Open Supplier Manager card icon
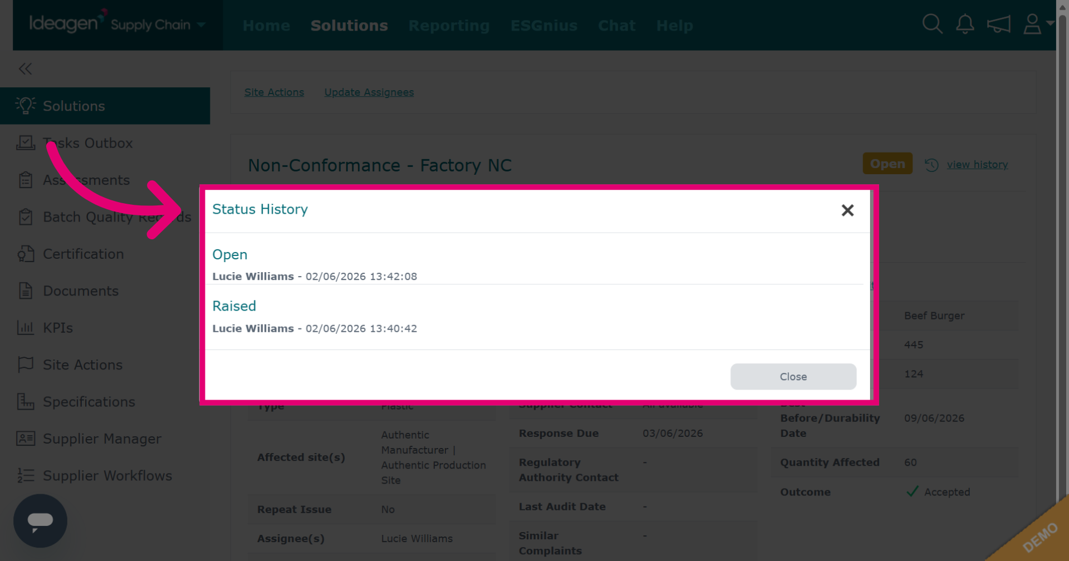The width and height of the screenshot is (1069, 561). pyautogui.click(x=26, y=439)
